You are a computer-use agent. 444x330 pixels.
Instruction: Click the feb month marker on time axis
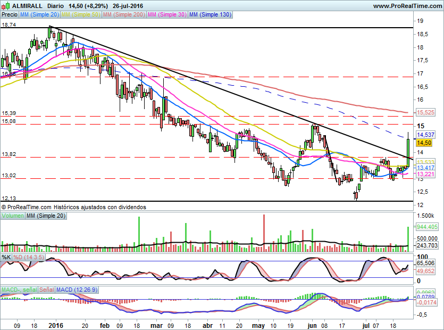point(105,325)
